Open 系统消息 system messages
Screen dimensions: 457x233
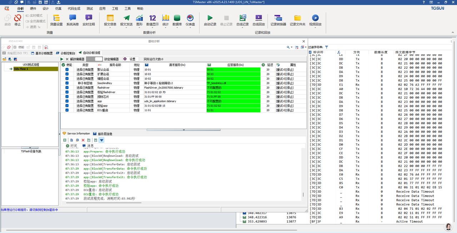click(72, 20)
